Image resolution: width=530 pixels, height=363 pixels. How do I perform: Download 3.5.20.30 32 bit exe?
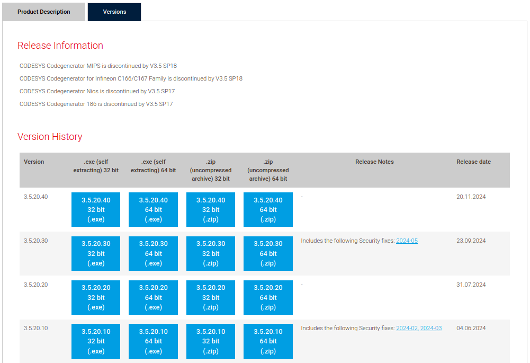[x=96, y=253]
